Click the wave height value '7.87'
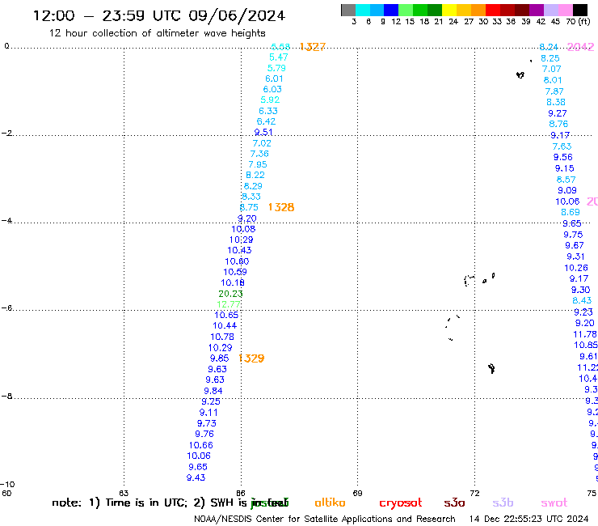The image size is (598, 526). point(554,91)
